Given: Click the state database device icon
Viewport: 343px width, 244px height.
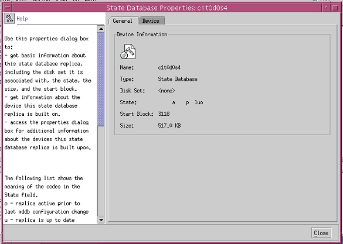Looking at the screenshot, I should [x=128, y=51].
